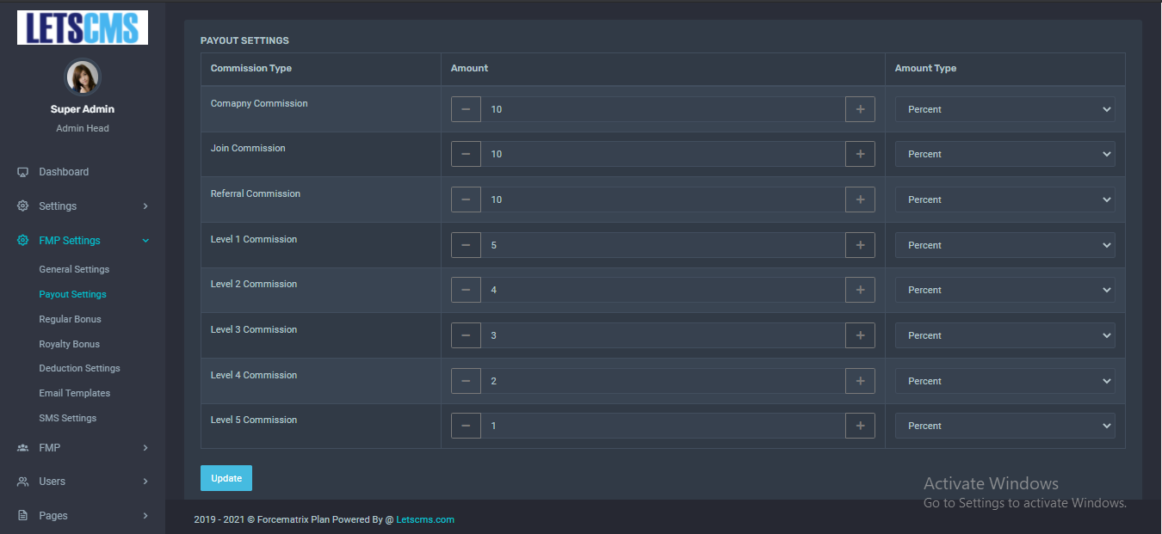Click the Level 2 Commission amount field
The image size is (1162, 534).
(663, 290)
